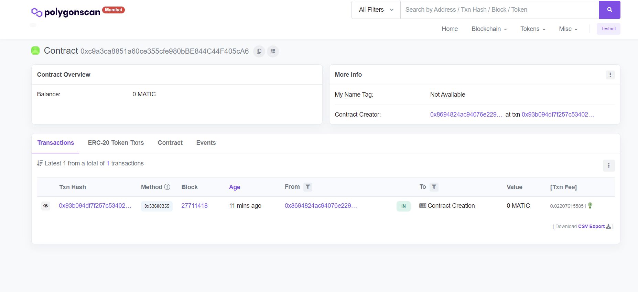Click the magnifier search button
The image size is (638, 292).
609,10
